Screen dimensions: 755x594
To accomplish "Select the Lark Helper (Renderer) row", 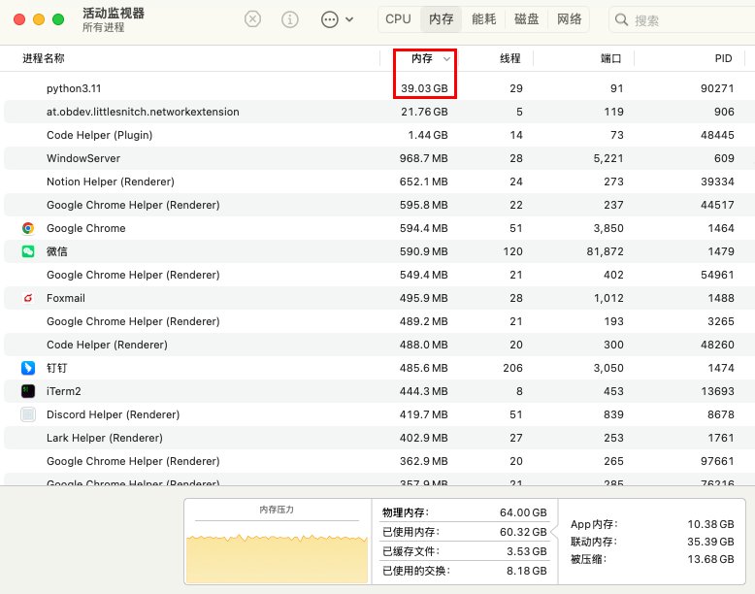I will (x=377, y=438).
